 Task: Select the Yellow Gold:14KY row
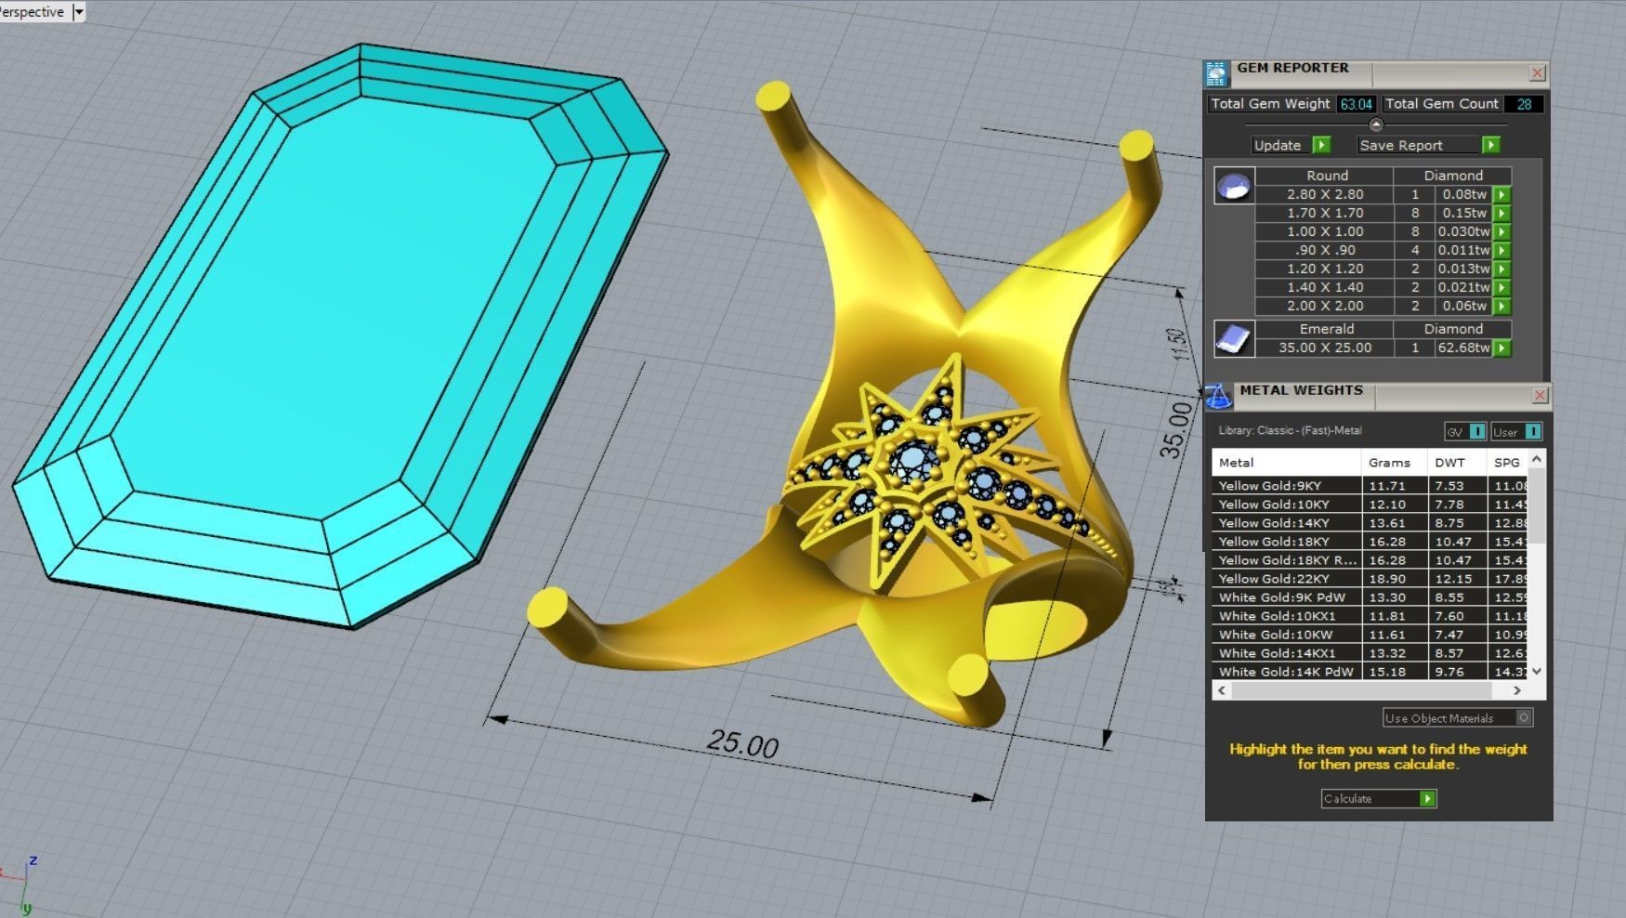tap(1370, 522)
